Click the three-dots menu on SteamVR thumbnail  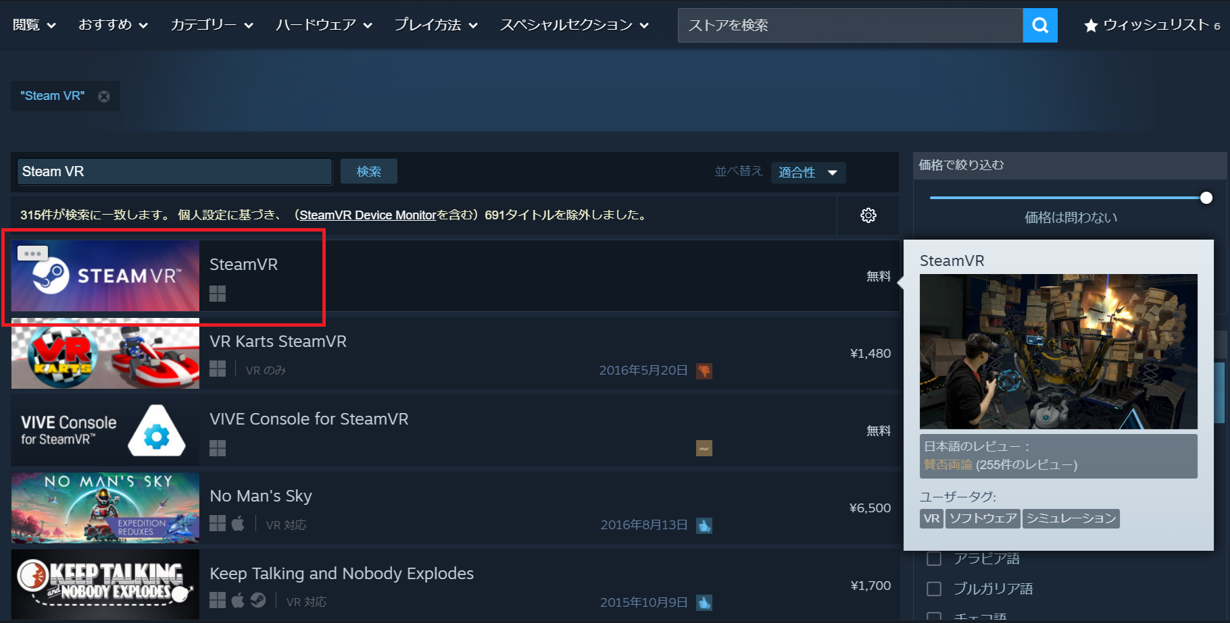32,254
